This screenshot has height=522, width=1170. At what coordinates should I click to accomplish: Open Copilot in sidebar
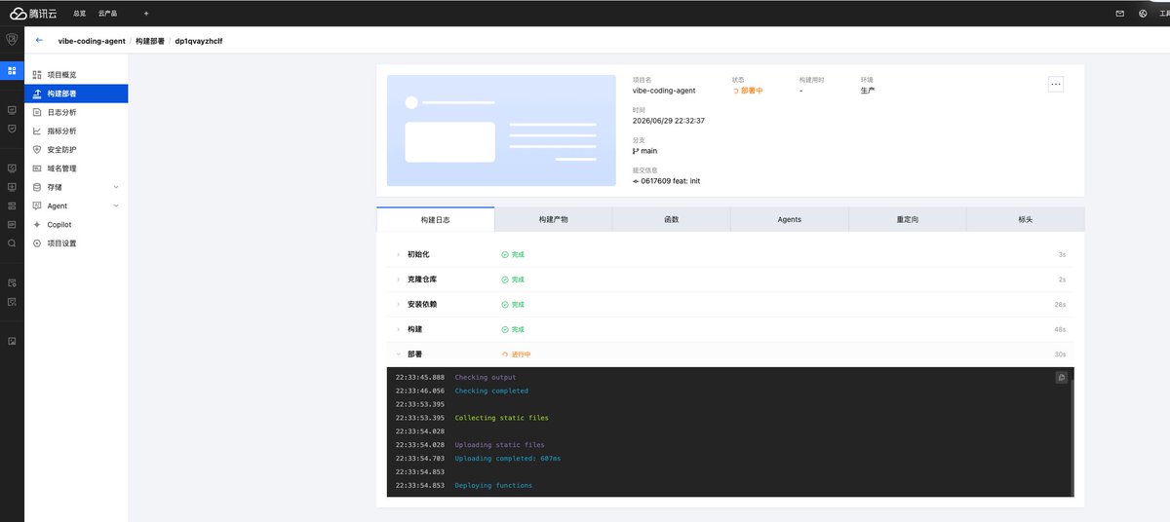pyautogui.click(x=76, y=224)
